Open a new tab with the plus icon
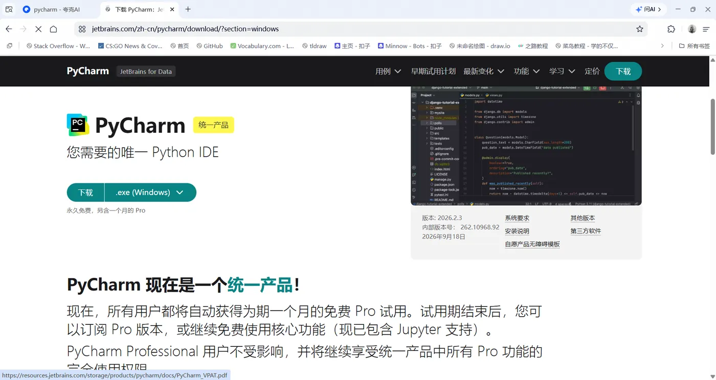716x380 pixels. [188, 9]
